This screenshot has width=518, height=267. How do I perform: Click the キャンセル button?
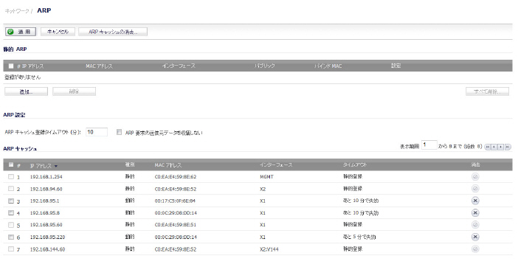tap(58, 32)
